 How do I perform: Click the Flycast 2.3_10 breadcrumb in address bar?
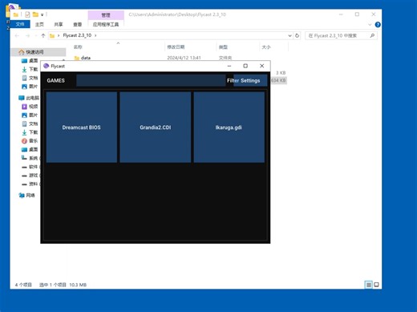click(77, 35)
